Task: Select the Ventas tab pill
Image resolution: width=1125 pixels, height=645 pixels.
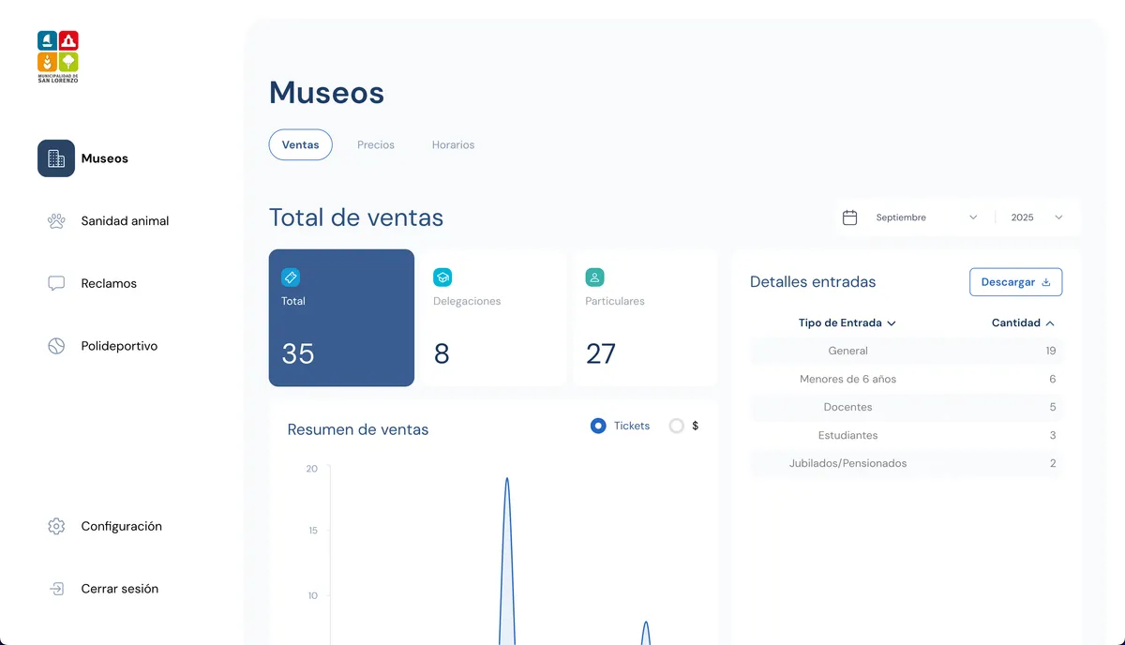Action: point(300,145)
